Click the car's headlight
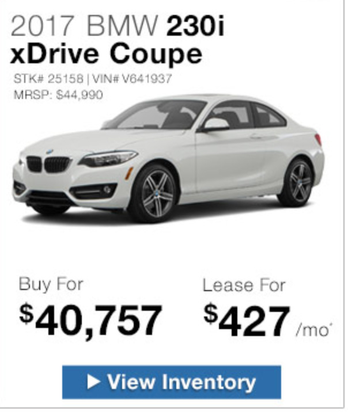Screen dimensions: 348x412 (x=108, y=158)
